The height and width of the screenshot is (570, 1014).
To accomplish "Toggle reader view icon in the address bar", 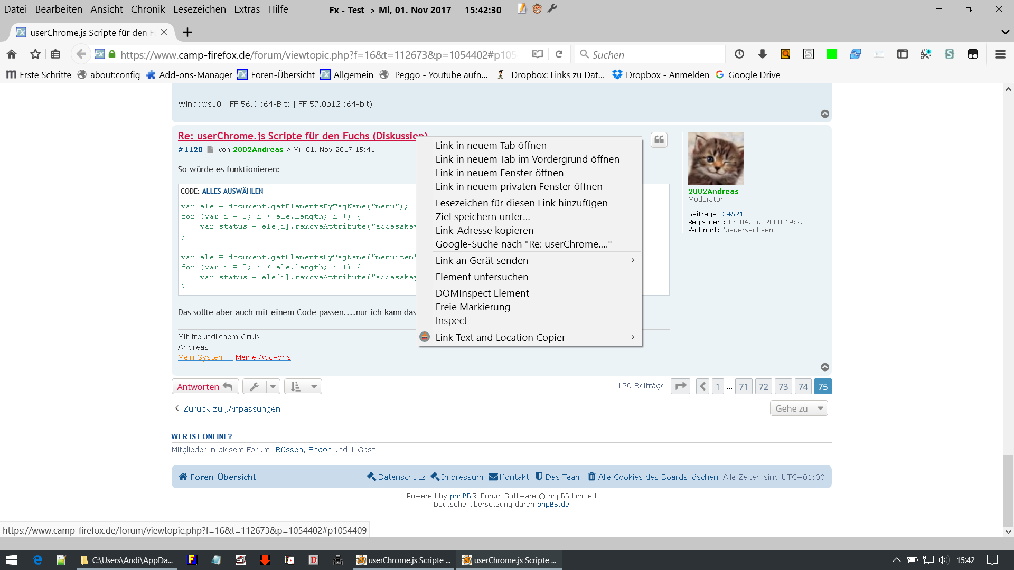I will pyautogui.click(x=538, y=54).
